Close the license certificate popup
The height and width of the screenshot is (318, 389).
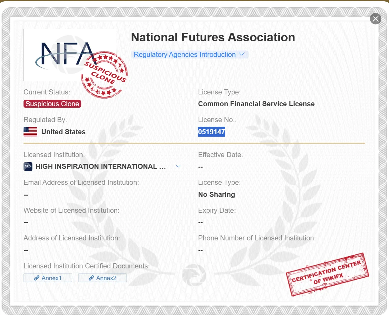(375, 19)
